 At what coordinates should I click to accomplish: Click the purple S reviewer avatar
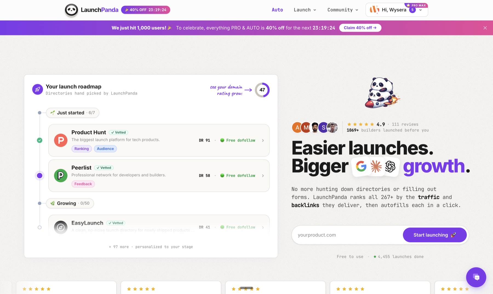tap(323, 127)
